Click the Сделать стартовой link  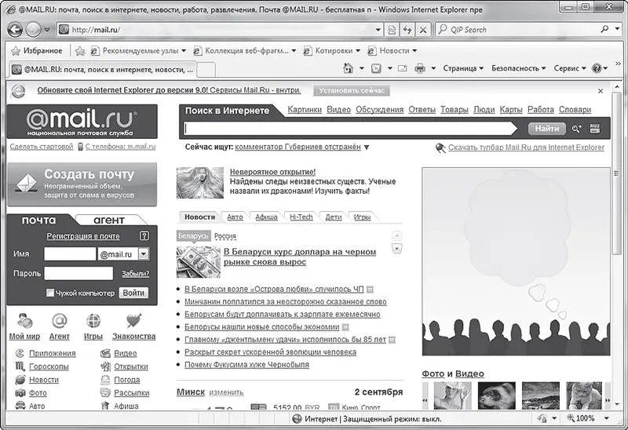click(42, 147)
